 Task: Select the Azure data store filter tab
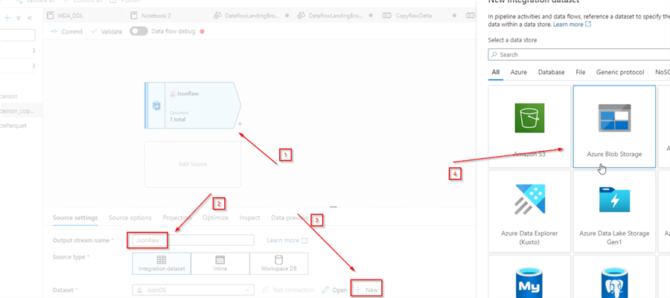[x=519, y=73]
